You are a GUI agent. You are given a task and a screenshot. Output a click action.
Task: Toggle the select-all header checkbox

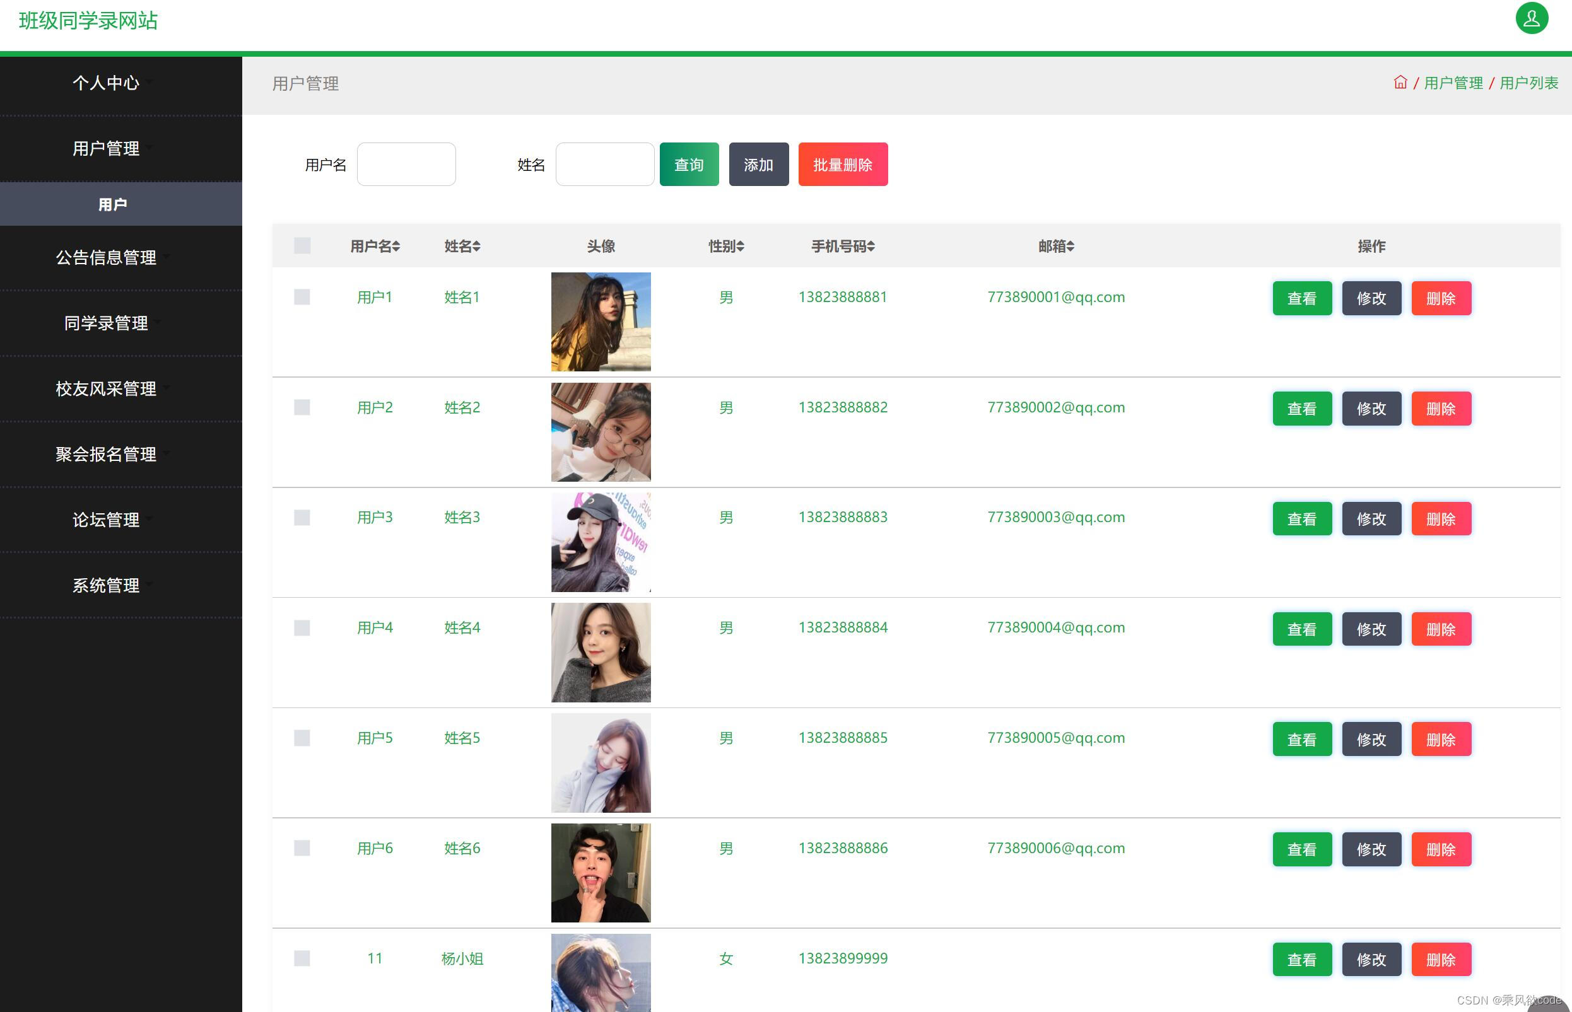[302, 246]
